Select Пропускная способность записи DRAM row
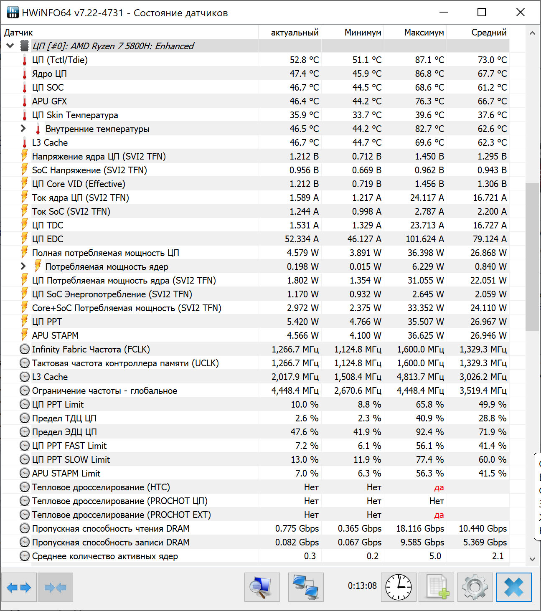Screen dimensions: 541x611 [x=255, y=542]
